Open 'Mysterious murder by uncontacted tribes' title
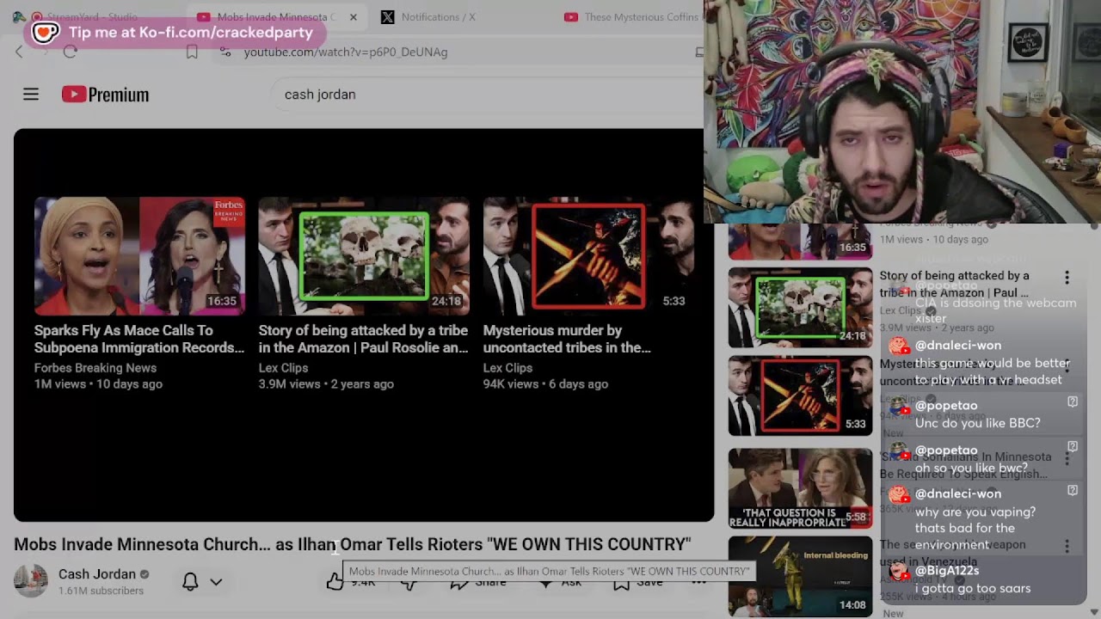 [567, 339]
